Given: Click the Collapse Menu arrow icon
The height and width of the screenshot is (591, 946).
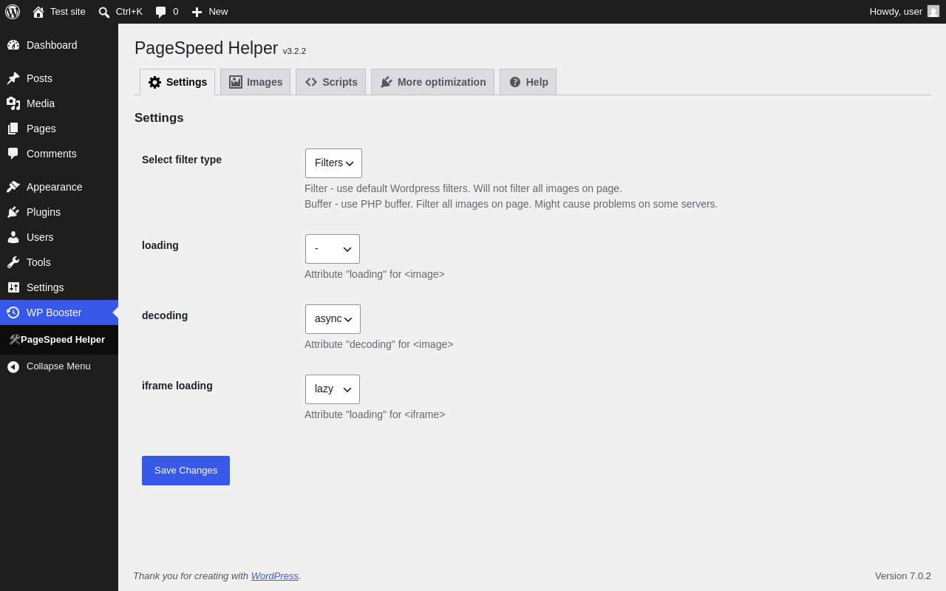Looking at the screenshot, I should 13,366.
